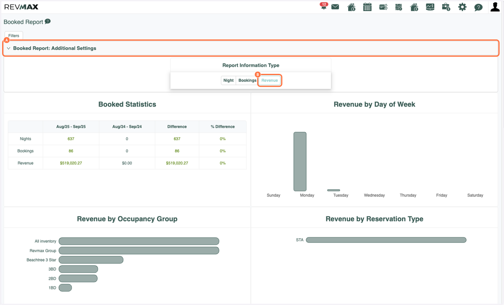The width and height of the screenshot is (504, 305).
Task: Click the Booked Statistics heading
Action: tap(127, 104)
